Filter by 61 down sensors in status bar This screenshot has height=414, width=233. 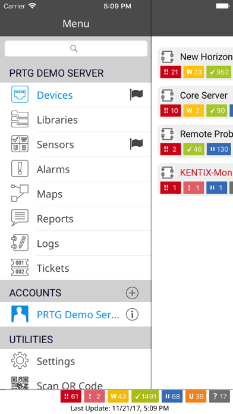[71, 396]
